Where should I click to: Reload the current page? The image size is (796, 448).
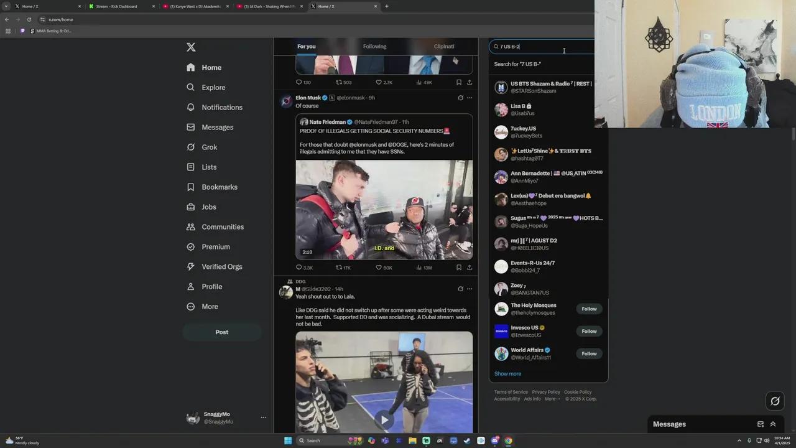29,19
